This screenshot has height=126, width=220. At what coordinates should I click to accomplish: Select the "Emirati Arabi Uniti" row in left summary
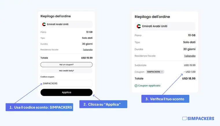[x=66, y=24]
